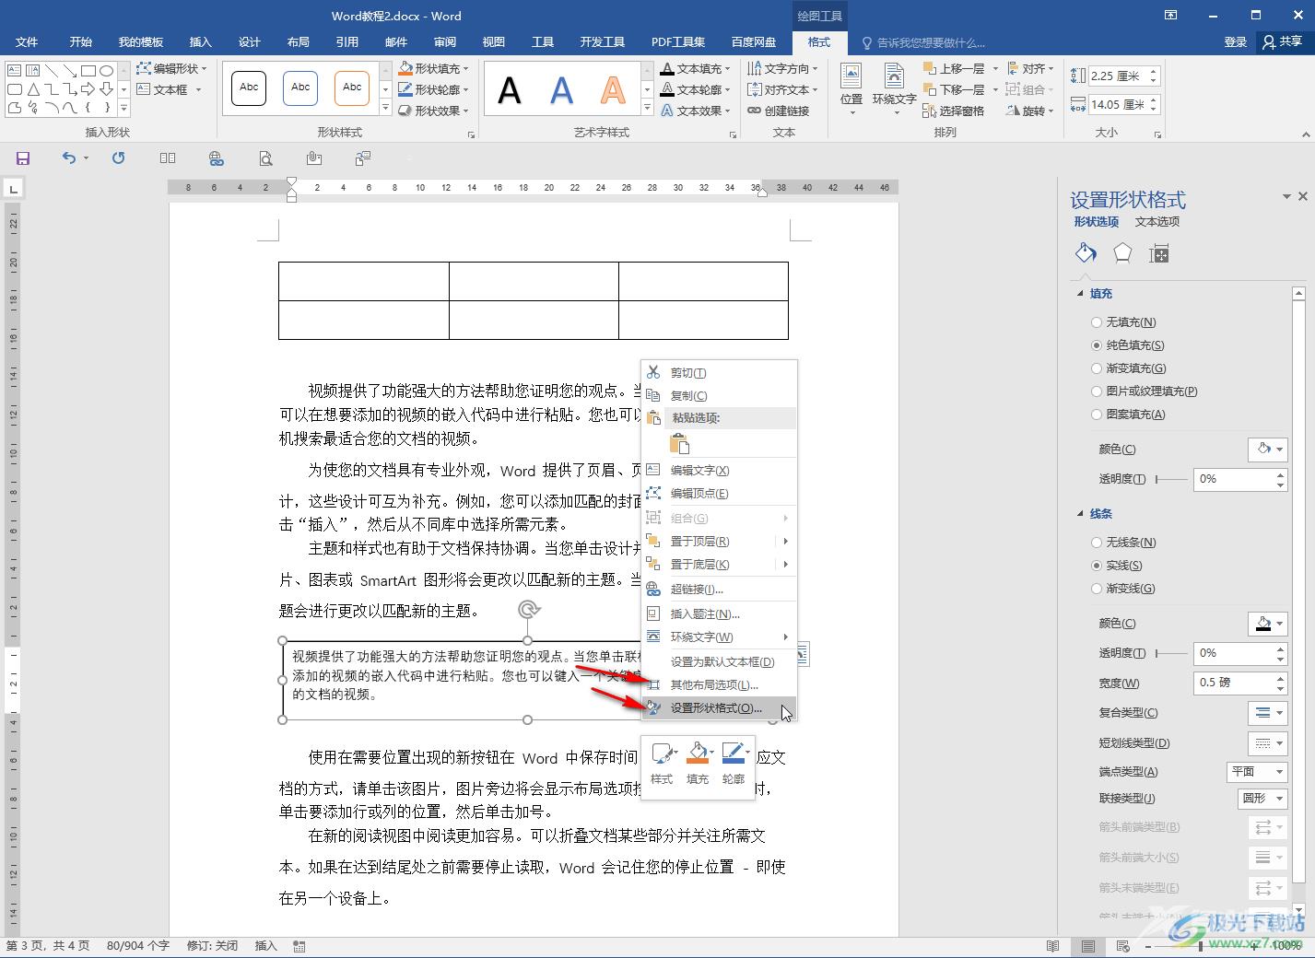Open Shape Outline dropdown in ribbon

click(x=433, y=89)
